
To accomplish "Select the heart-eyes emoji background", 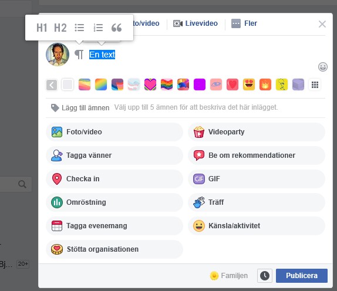I will point(249,84).
